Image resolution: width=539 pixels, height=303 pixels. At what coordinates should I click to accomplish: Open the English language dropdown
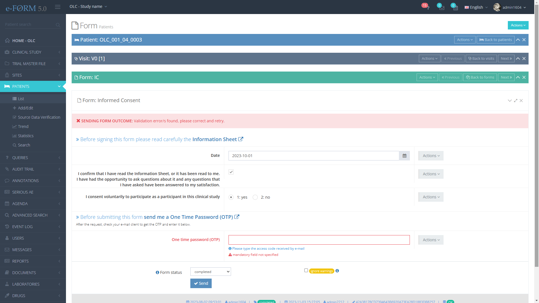[x=476, y=7]
